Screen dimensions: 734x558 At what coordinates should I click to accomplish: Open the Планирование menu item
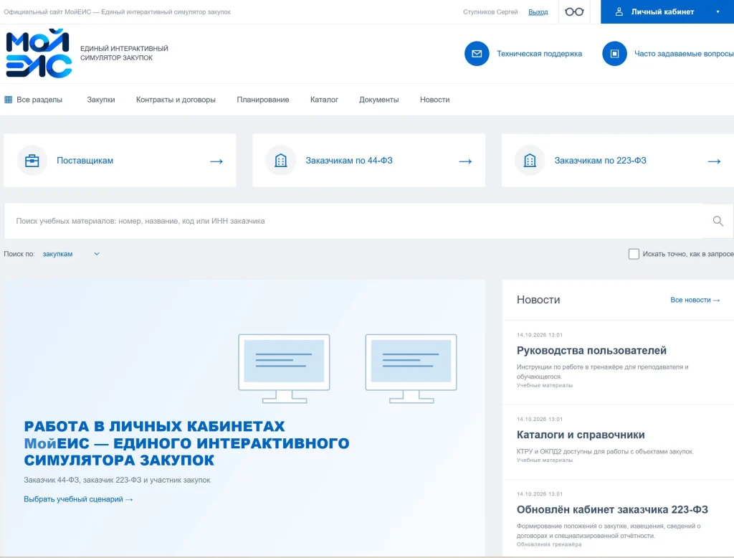pyautogui.click(x=262, y=99)
